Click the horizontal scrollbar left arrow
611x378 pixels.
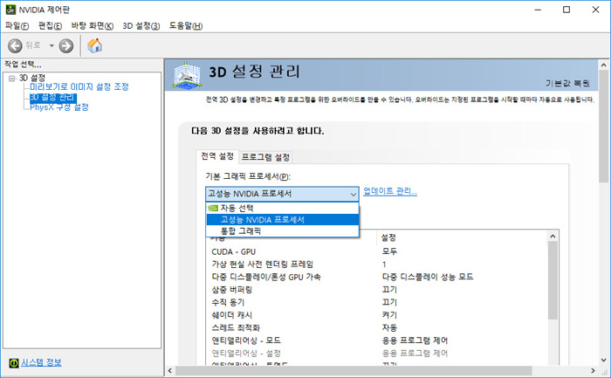coord(170,370)
